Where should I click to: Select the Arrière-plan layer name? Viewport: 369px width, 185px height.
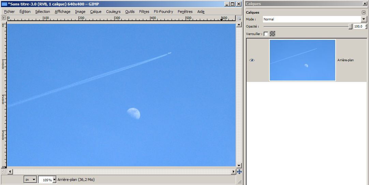pos(345,60)
